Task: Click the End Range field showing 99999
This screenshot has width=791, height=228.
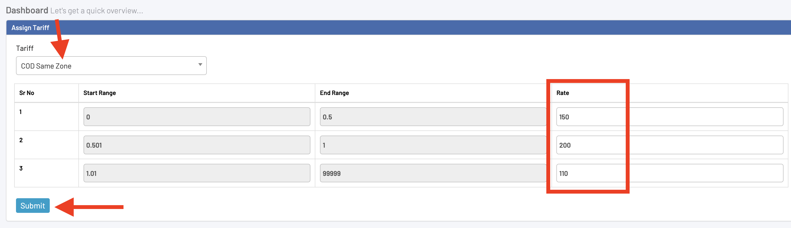Action: click(x=433, y=173)
